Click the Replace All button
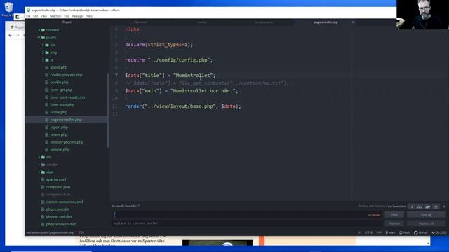 pos(426,223)
